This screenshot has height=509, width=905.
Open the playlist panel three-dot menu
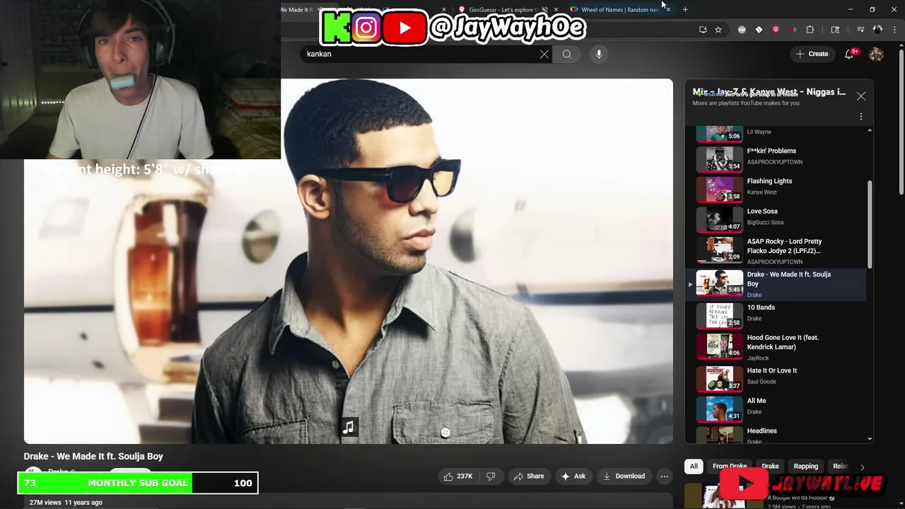[860, 116]
